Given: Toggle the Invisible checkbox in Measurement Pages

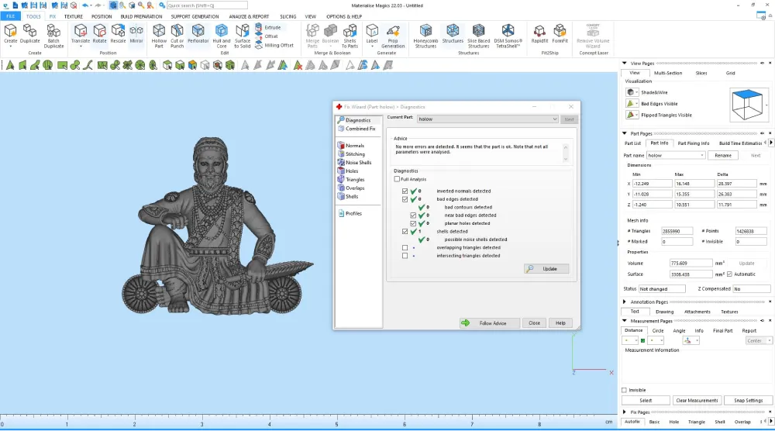Looking at the screenshot, I should coord(624,390).
